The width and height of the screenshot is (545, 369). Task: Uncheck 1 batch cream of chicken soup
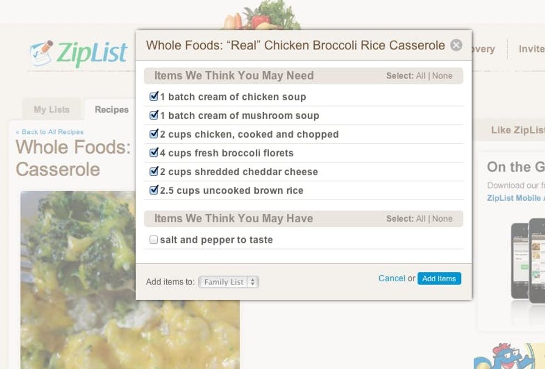coord(154,97)
